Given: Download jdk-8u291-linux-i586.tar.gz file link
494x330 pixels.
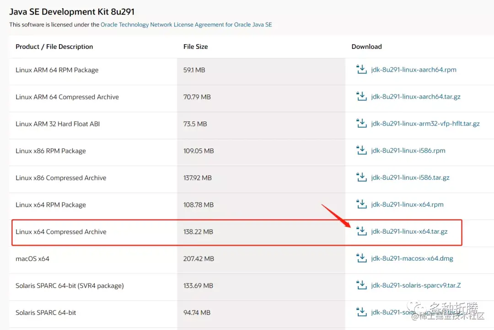Looking at the screenshot, I should pos(410,178).
